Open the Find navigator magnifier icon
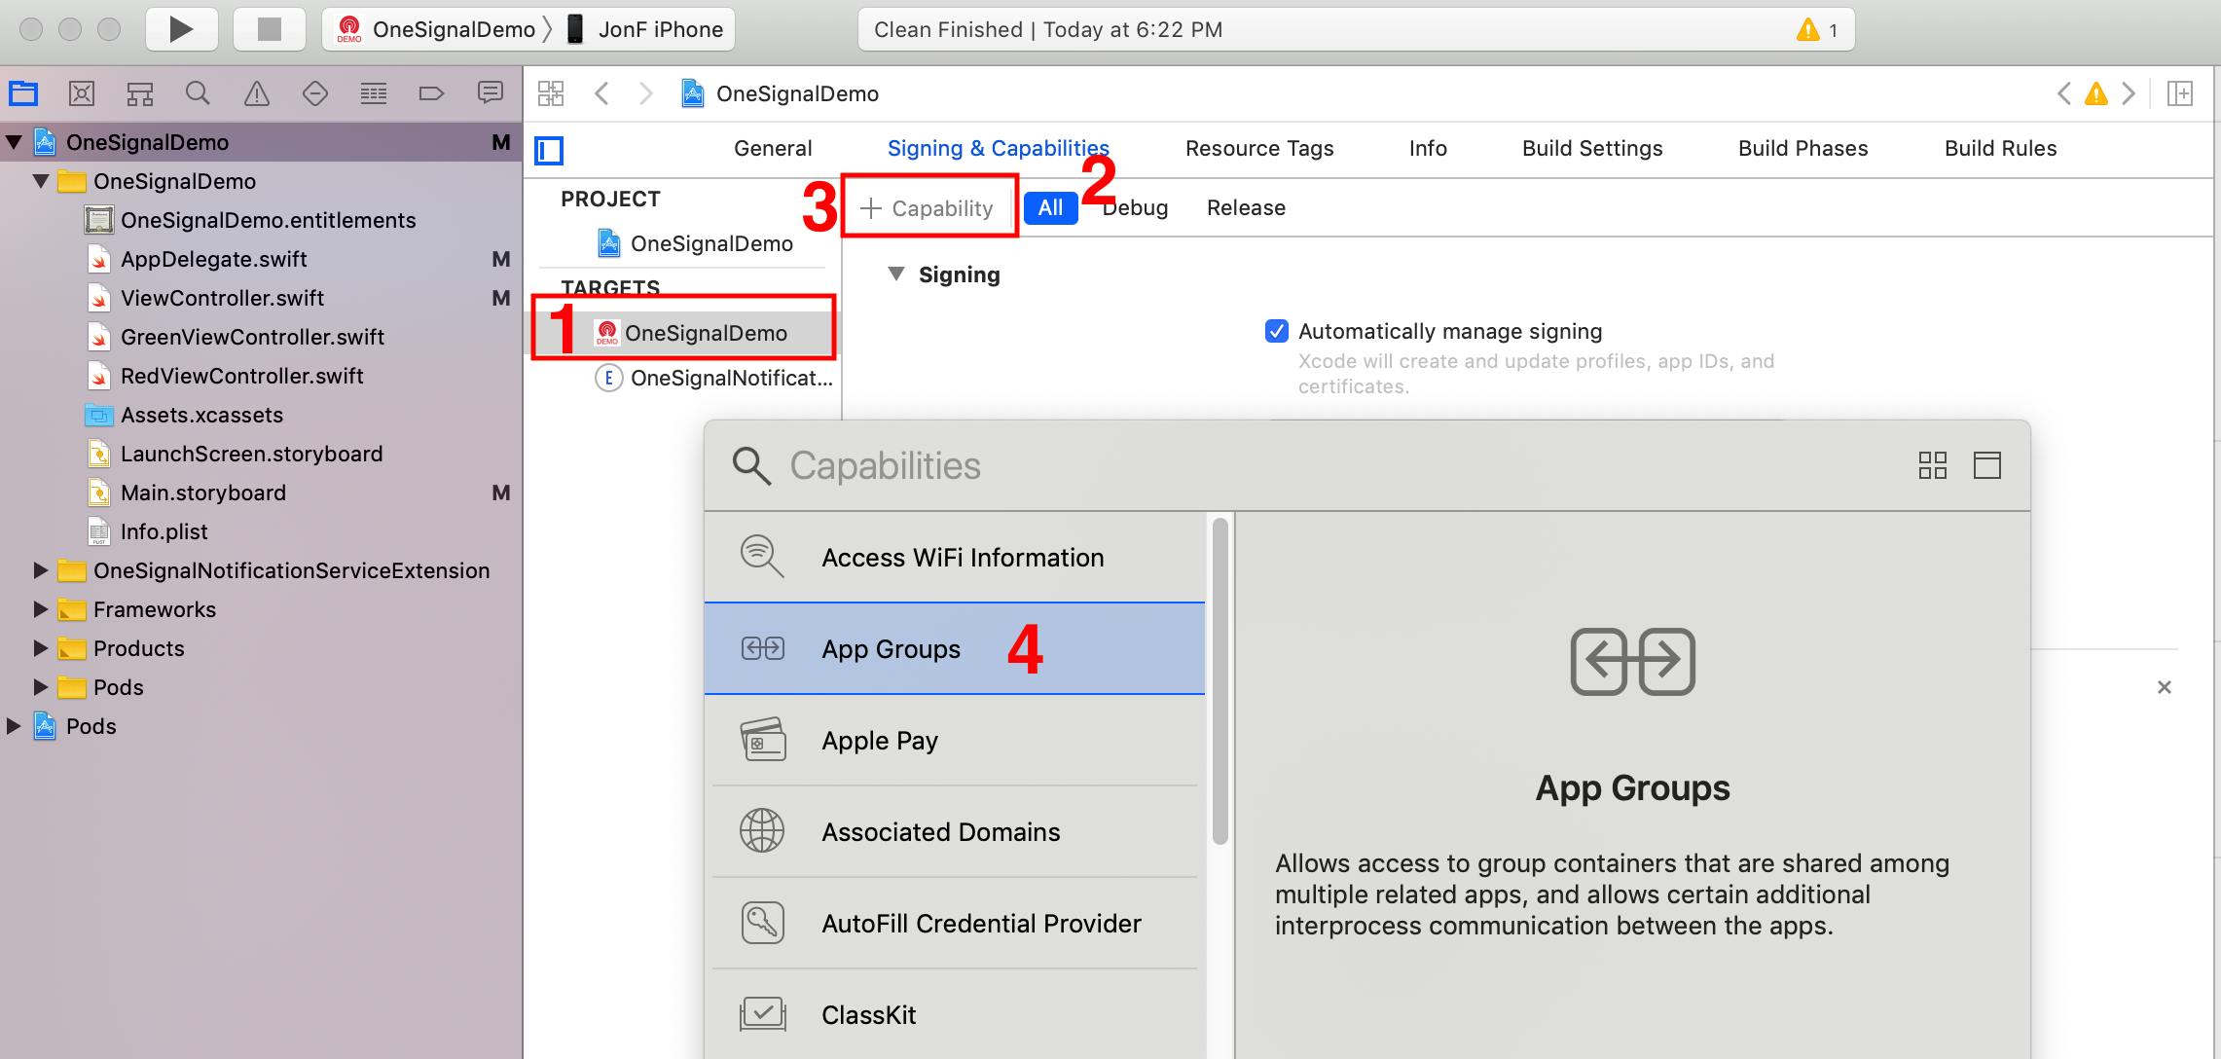 198,93
